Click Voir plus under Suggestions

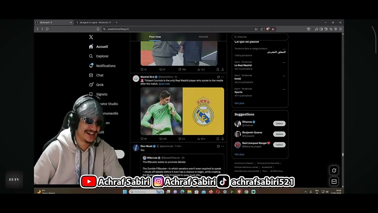pyautogui.click(x=239, y=154)
